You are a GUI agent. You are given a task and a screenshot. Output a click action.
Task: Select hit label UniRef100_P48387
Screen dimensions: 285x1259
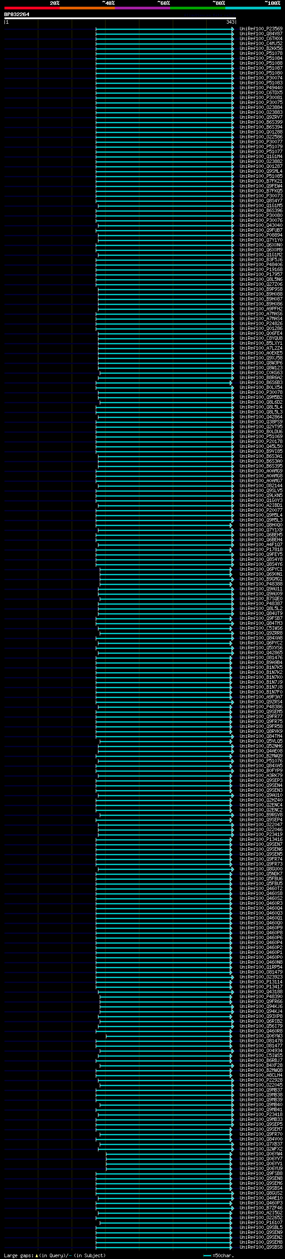click(261, 604)
